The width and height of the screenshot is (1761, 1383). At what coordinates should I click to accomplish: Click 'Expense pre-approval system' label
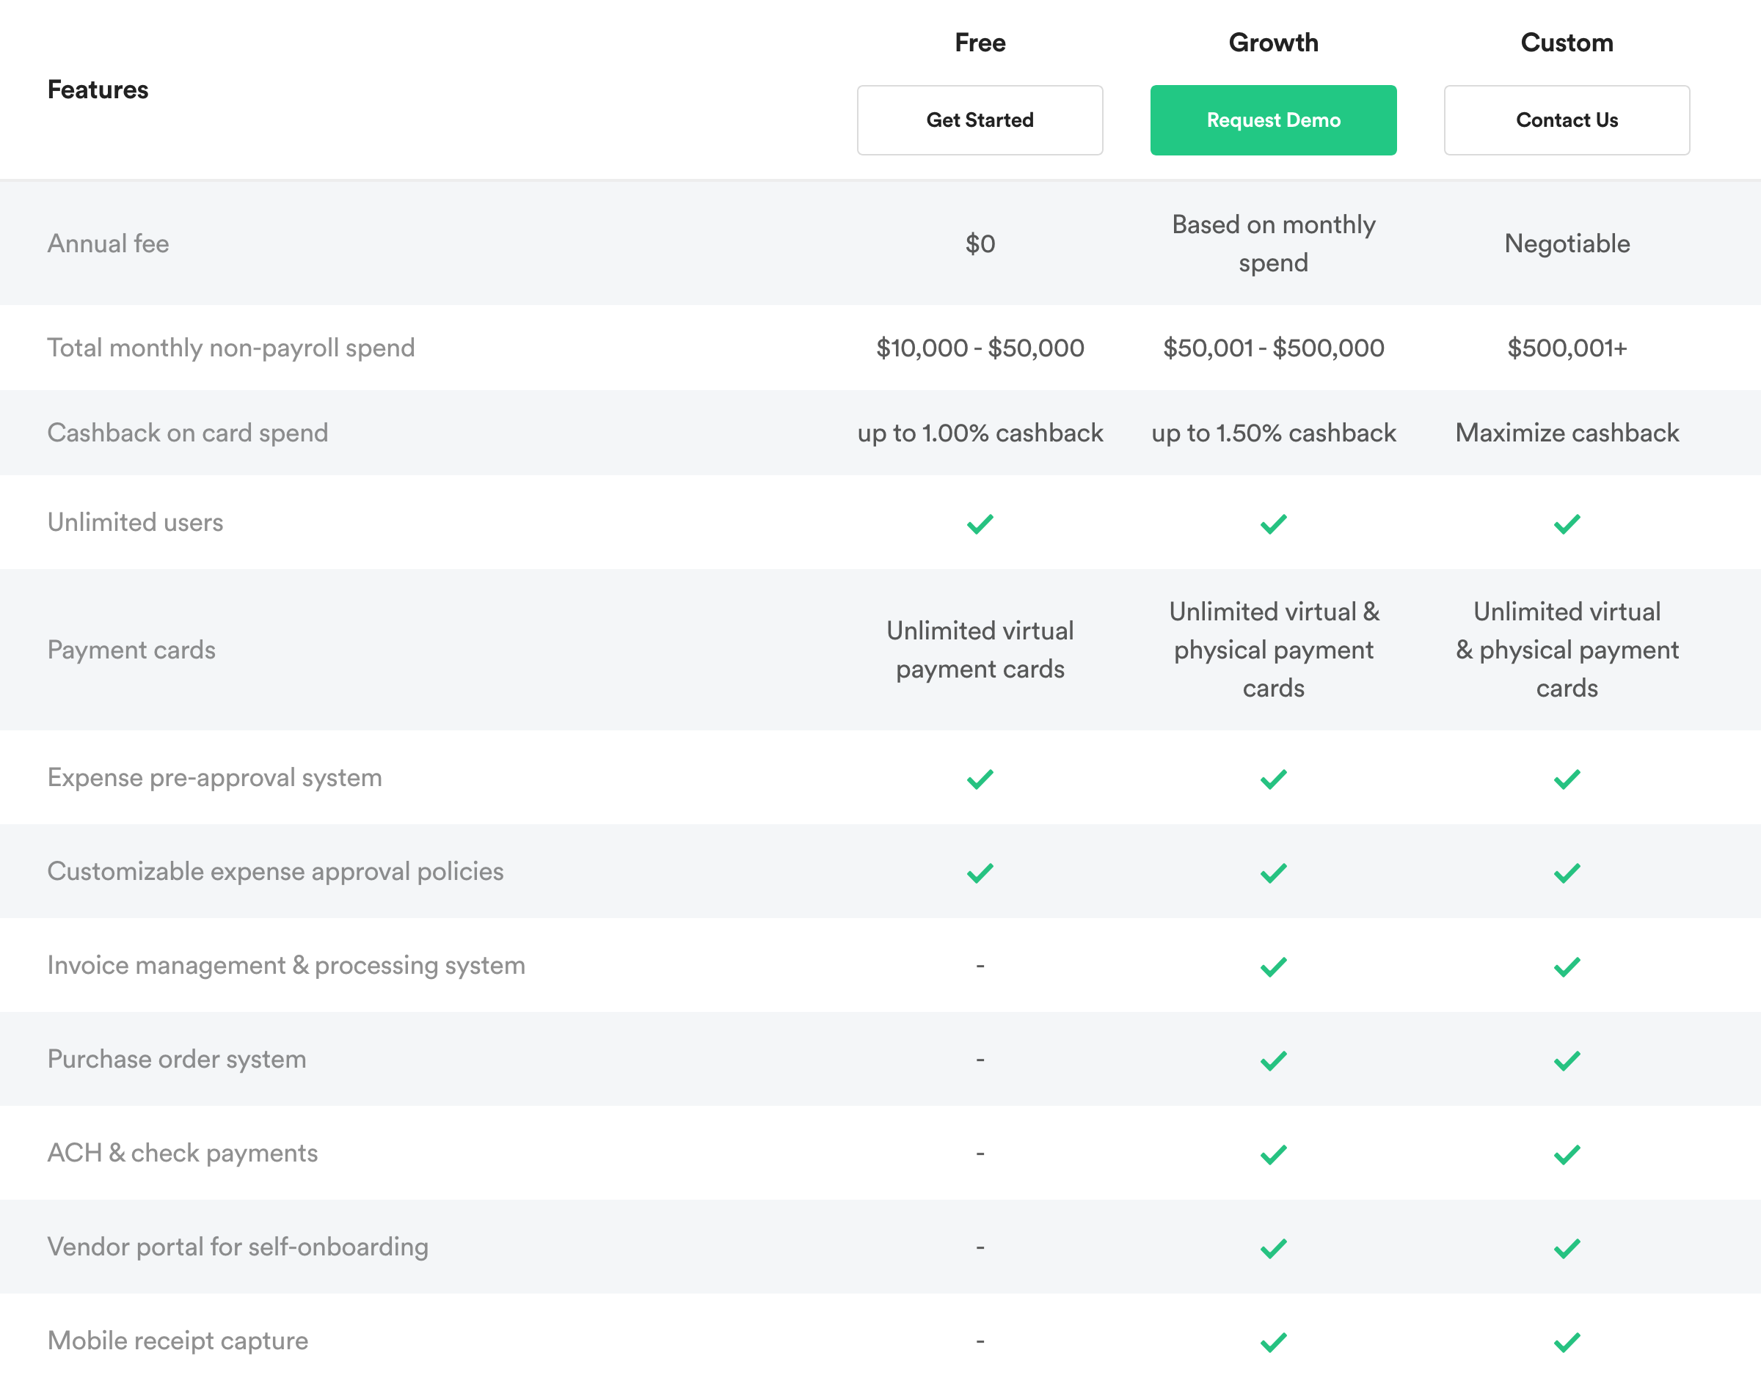click(215, 777)
